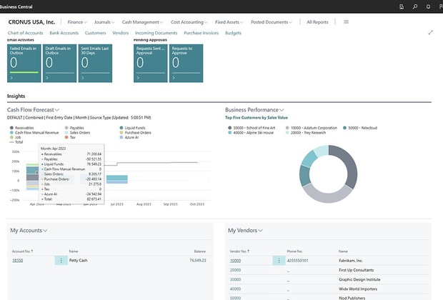443x300 pixels.
Task: Go to Bank Accounts
Action: pos(64,33)
